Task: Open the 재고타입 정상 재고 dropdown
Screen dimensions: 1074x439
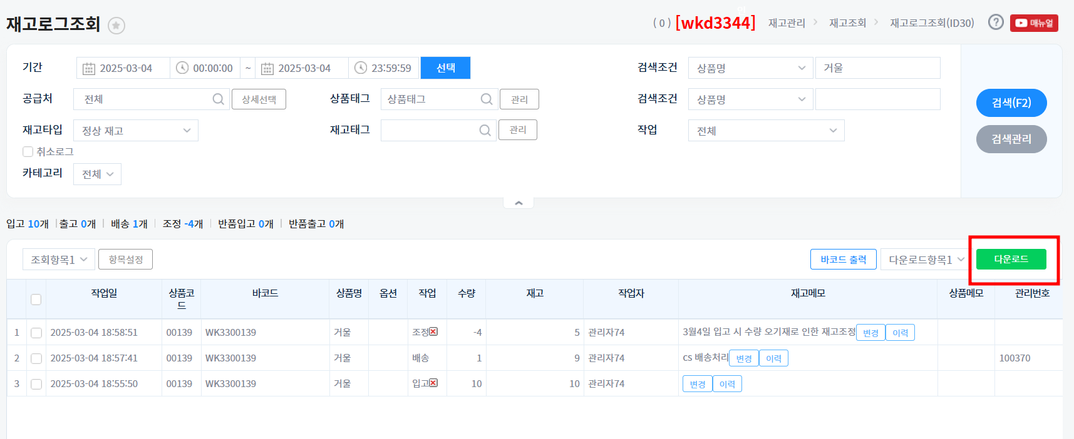Action: click(x=136, y=130)
